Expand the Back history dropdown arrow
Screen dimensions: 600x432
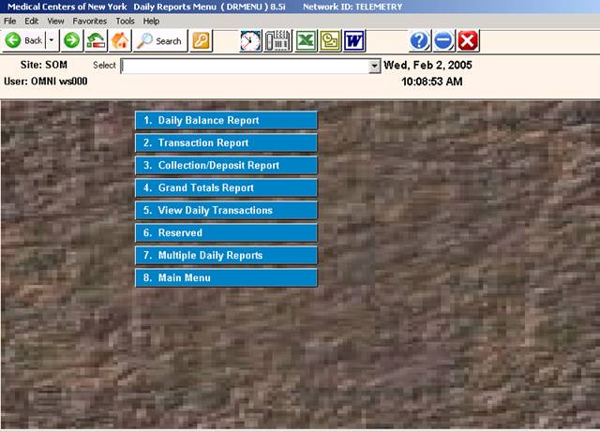pyautogui.click(x=52, y=41)
